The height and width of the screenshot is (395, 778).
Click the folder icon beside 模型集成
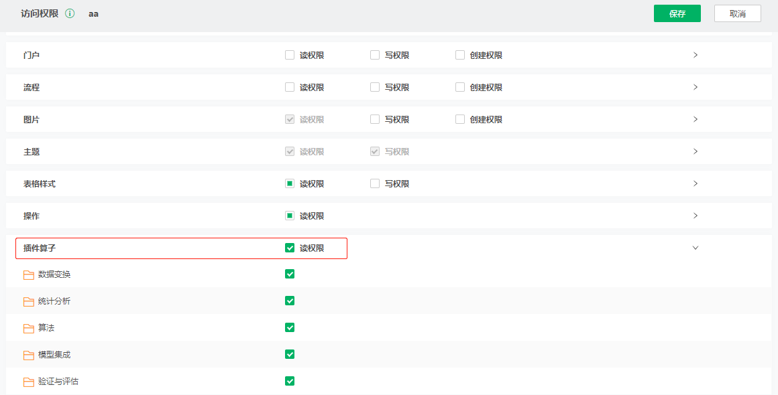(x=28, y=354)
